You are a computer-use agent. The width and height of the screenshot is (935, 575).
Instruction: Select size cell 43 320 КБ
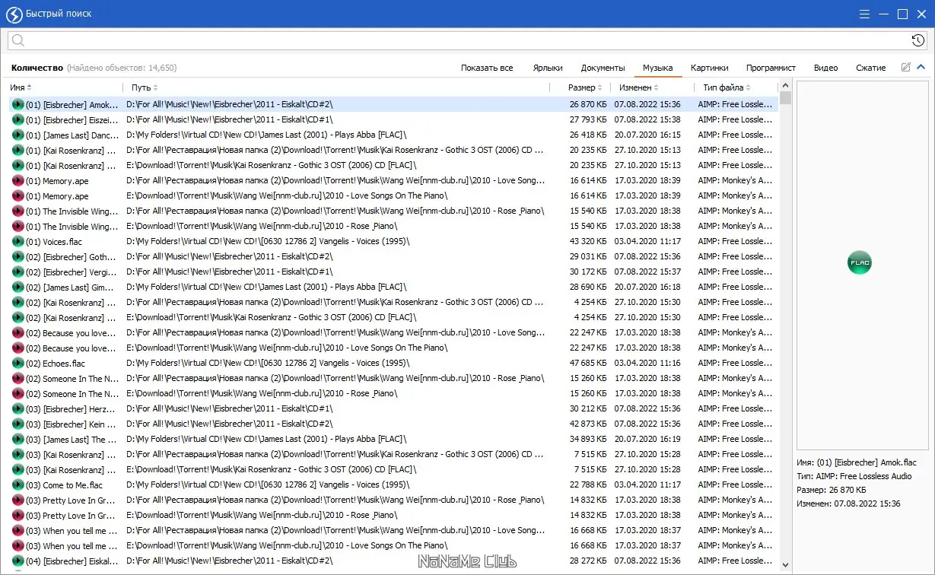(x=587, y=241)
